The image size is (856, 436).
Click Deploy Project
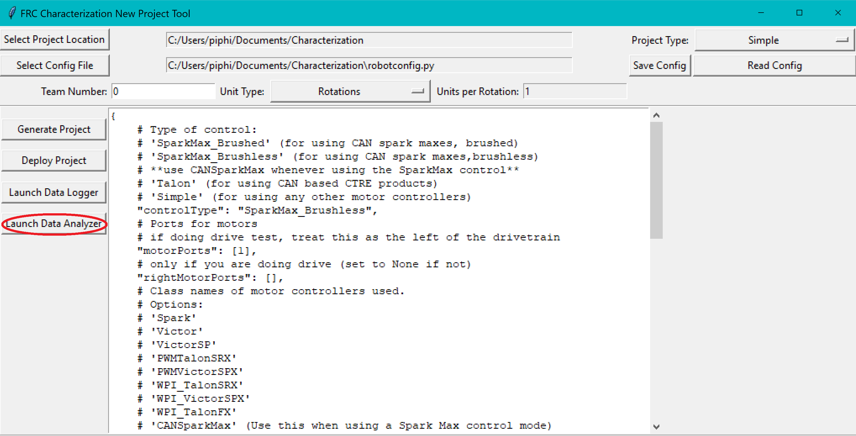click(x=54, y=161)
